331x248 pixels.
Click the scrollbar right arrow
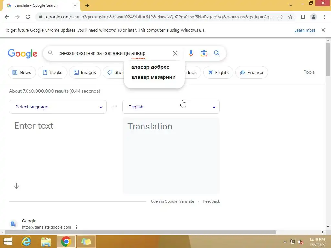pyautogui.click(x=323, y=232)
